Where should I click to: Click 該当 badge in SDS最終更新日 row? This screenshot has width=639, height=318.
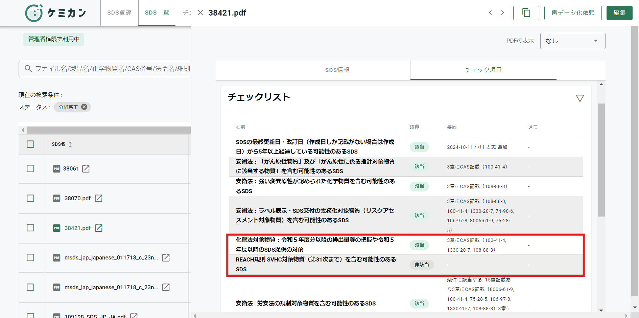[419, 147]
